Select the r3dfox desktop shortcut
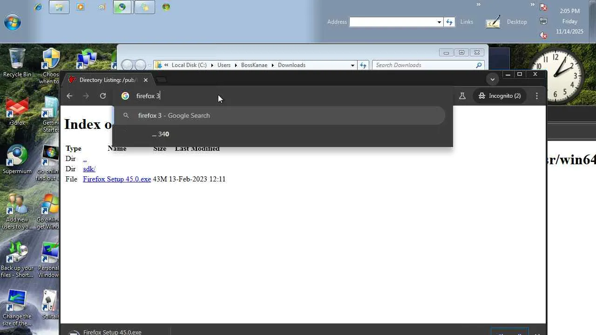The width and height of the screenshot is (596, 335). pyautogui.click(x=17, y=112)
